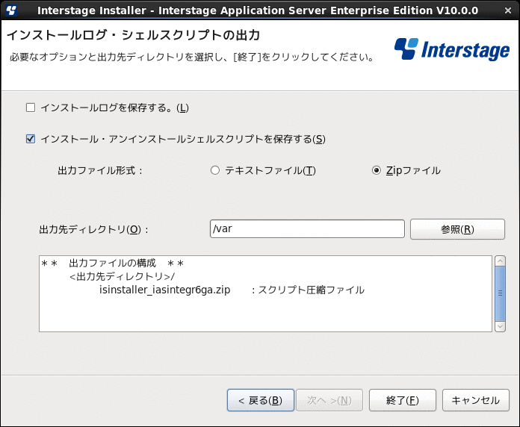Finish the installer with 終了(F) button

click(x=402, y=400)
